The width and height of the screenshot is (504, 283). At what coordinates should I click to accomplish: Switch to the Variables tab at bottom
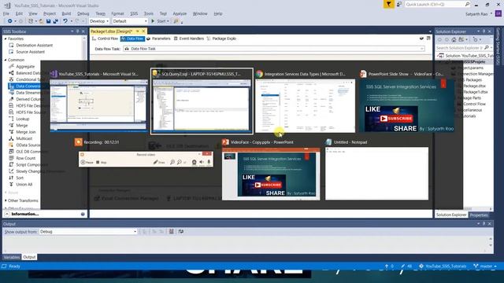[12, 257]
